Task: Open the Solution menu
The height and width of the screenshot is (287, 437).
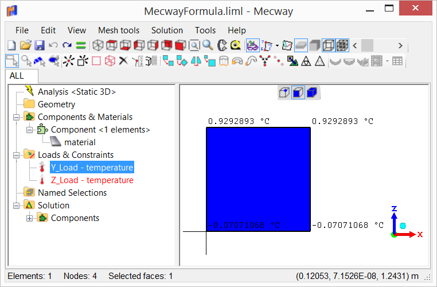Action: click(167, 30)
